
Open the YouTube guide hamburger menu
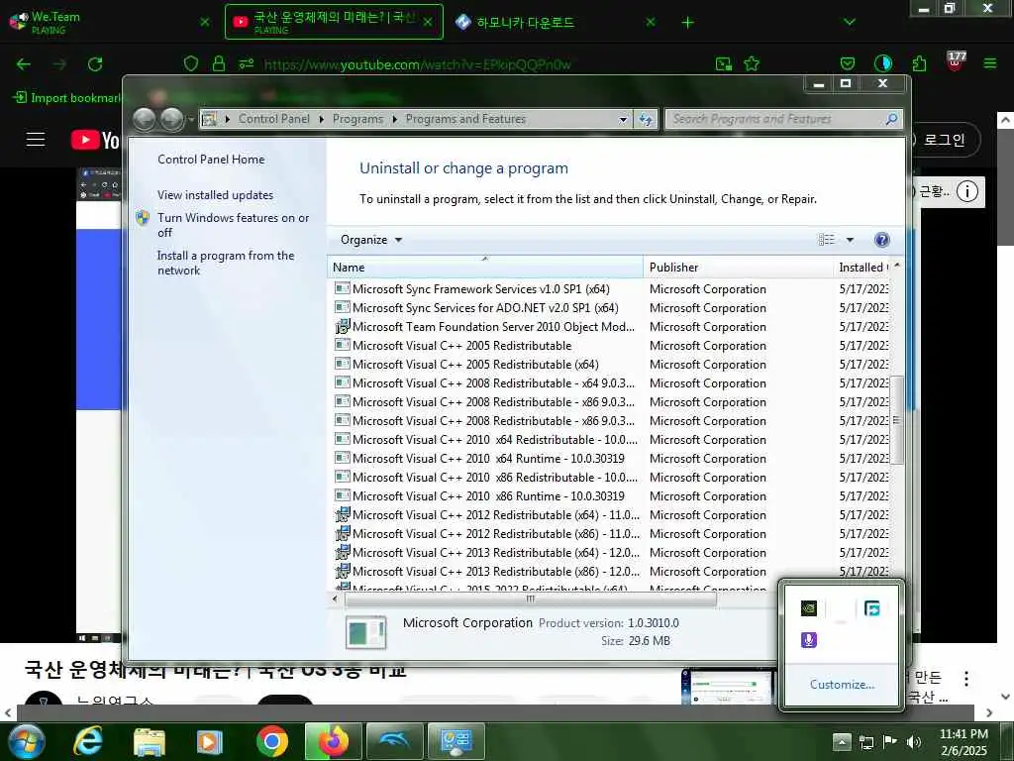coord(36,139)
